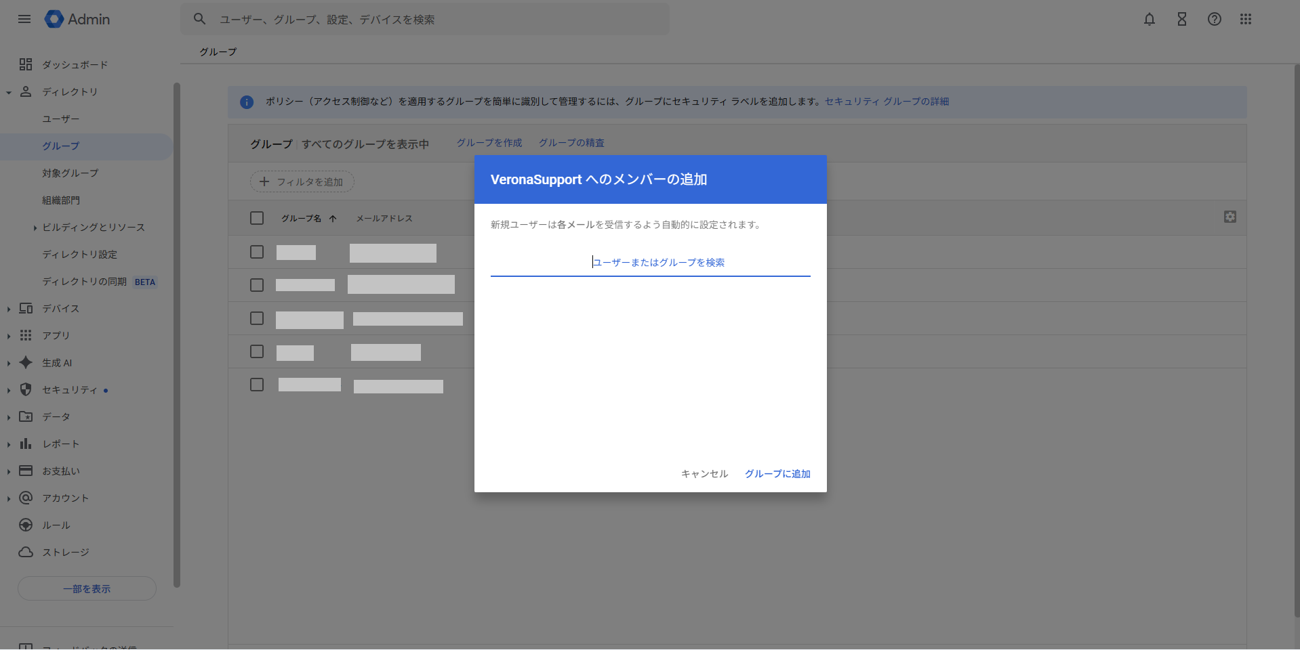Screen dimensions: 1300x650
Task: Toggle the select-all groups checkbox
Action: coord(257,218)
